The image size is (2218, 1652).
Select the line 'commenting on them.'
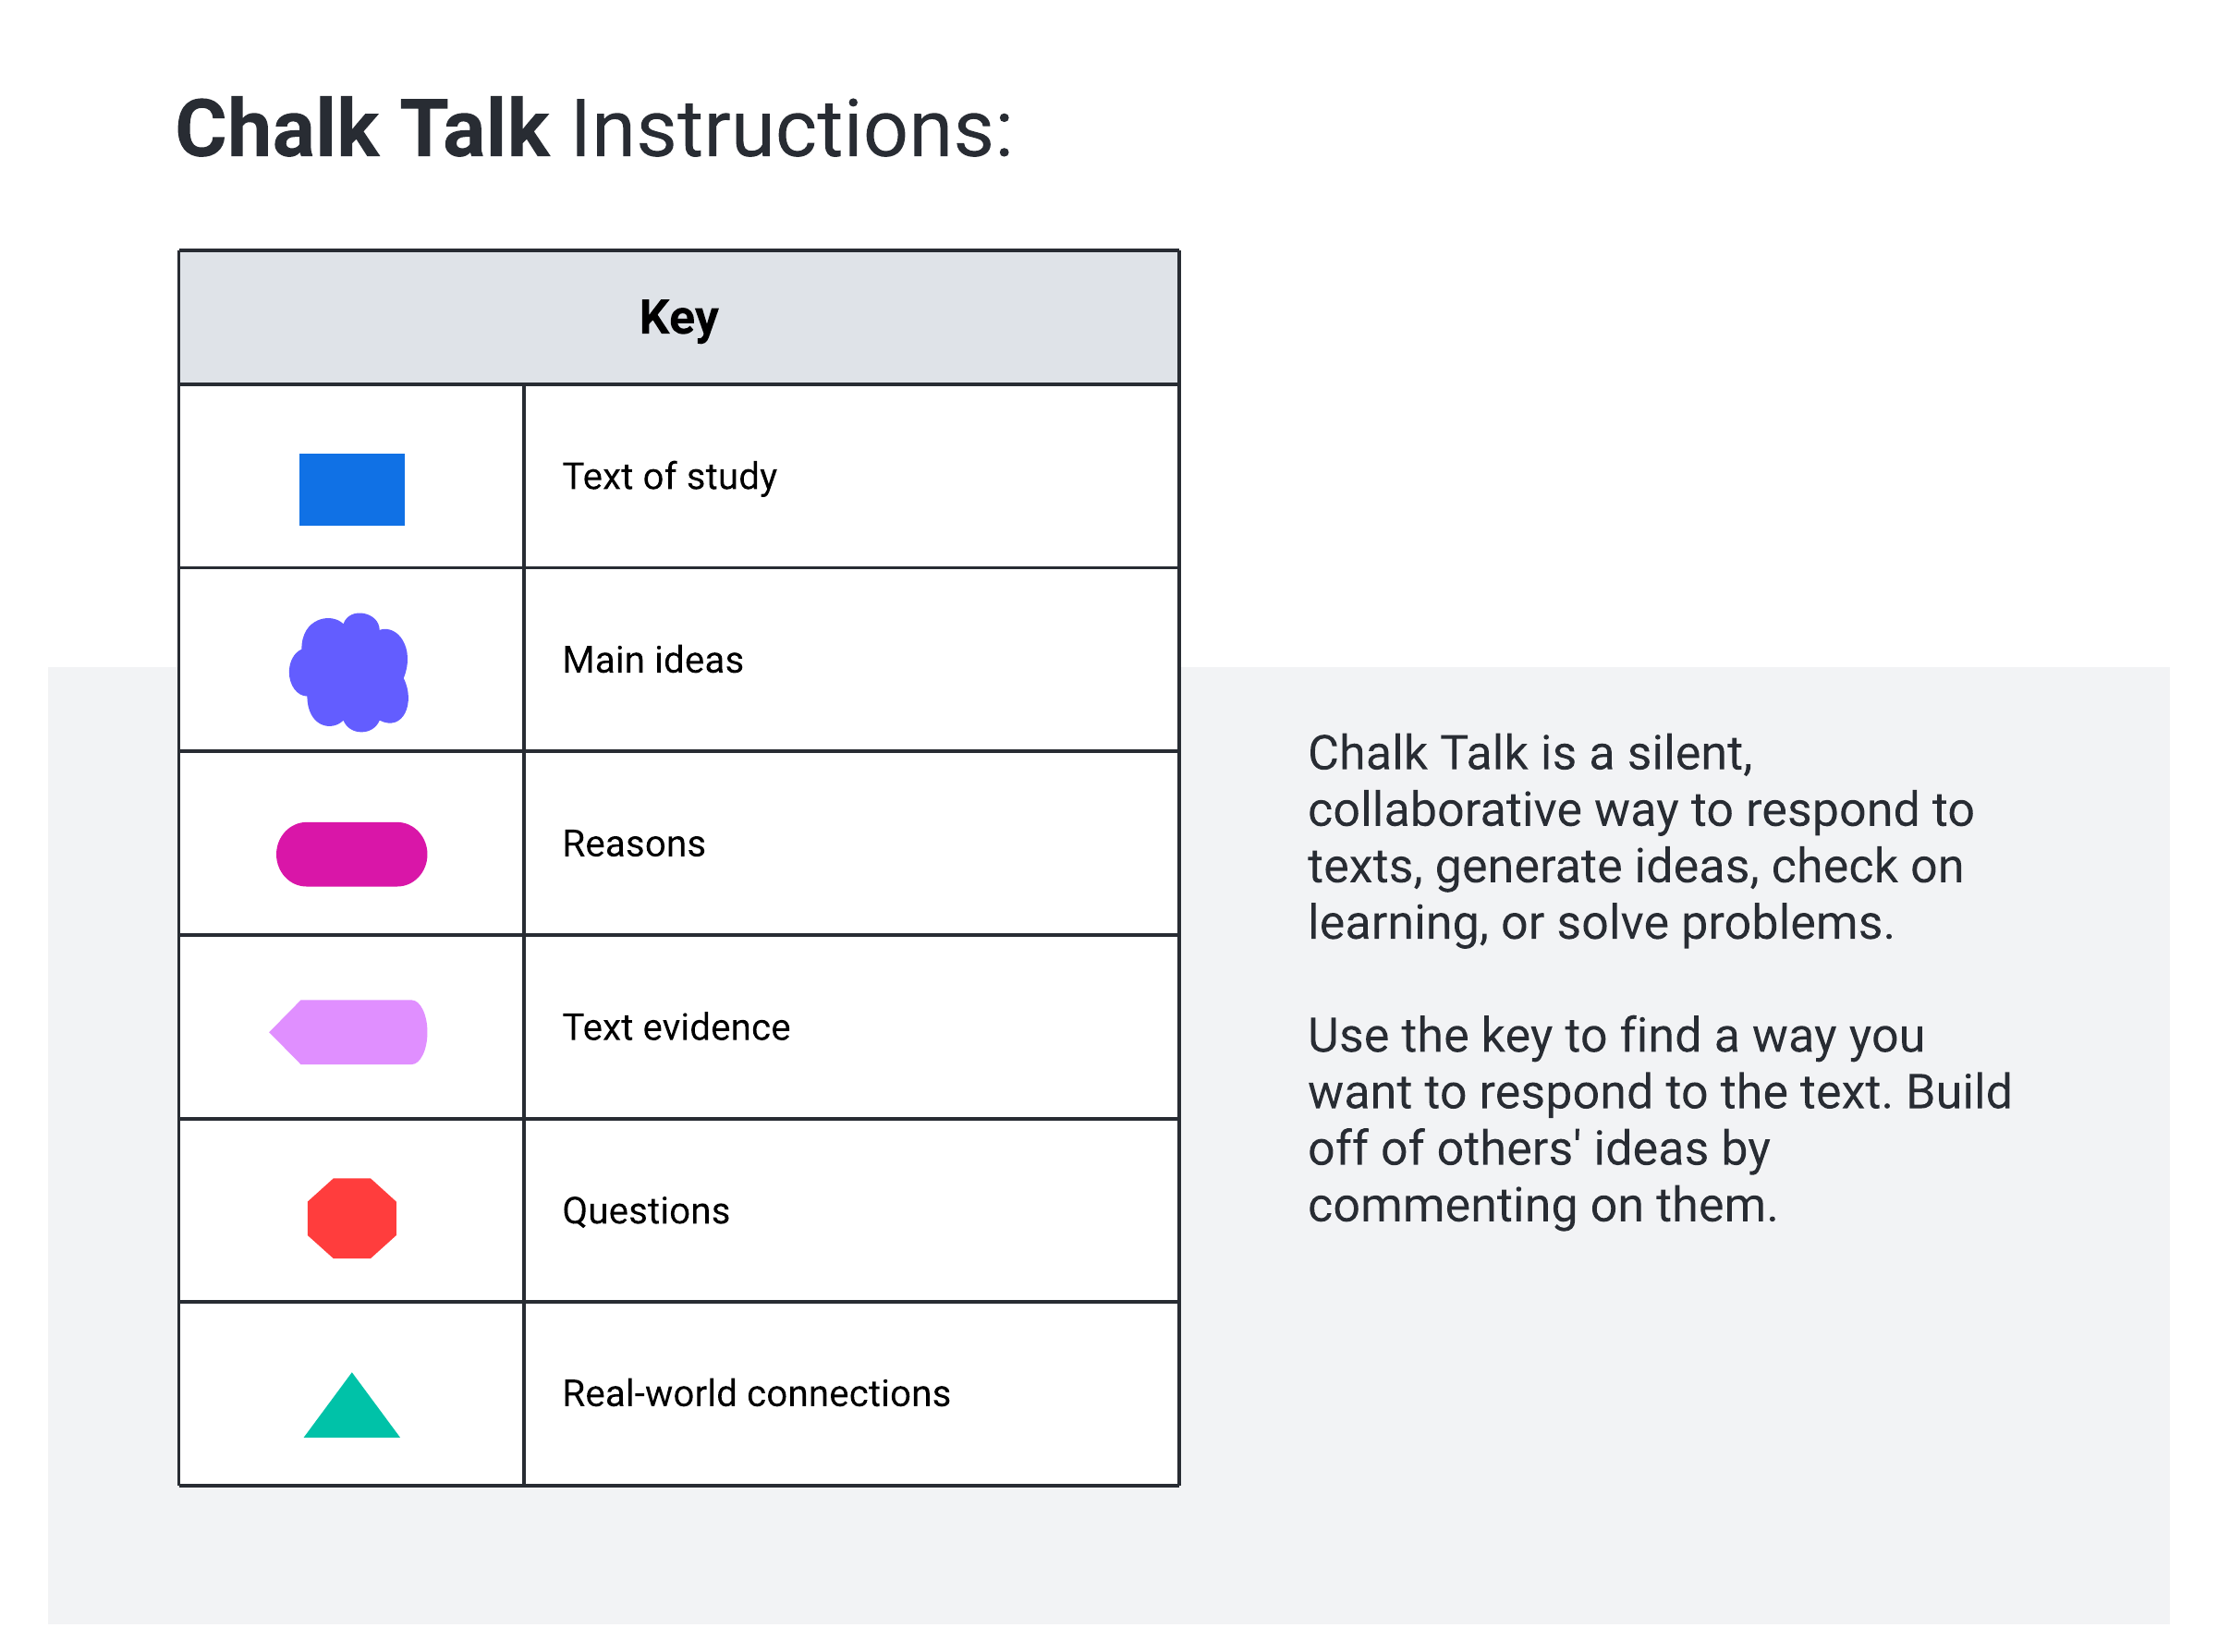(x=1541, y=1205)
